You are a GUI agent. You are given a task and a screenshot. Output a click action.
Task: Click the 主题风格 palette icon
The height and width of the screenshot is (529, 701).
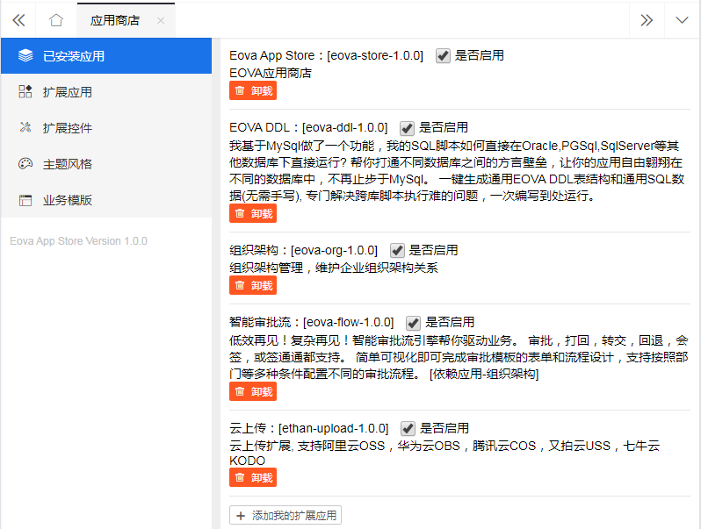(25, 164)
